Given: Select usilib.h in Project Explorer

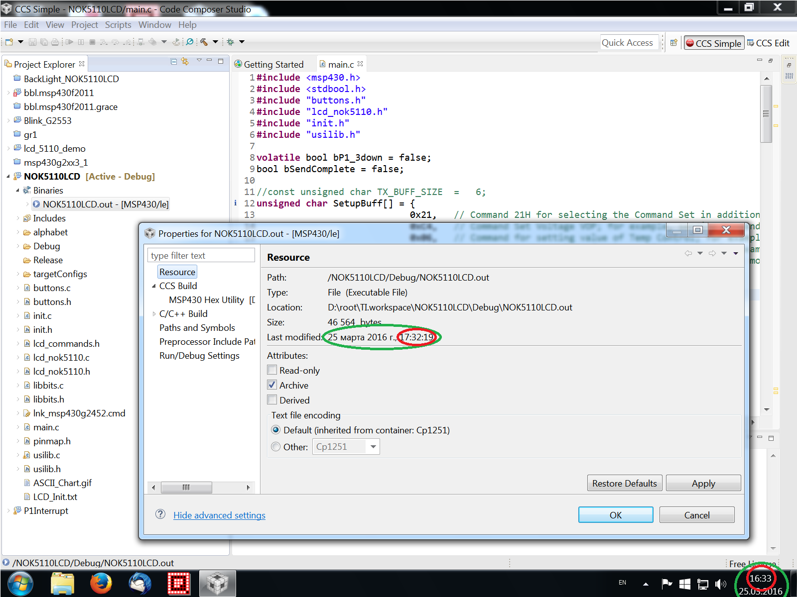Looking at the screenshot, I should (47, 469).
